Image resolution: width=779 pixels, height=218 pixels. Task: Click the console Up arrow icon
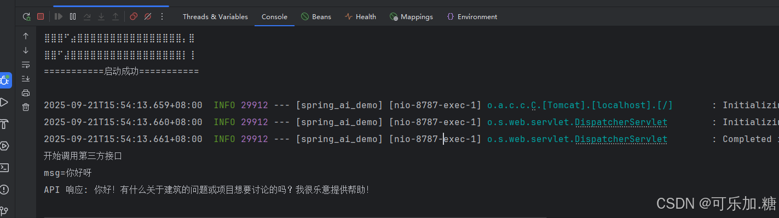(26, 36)
